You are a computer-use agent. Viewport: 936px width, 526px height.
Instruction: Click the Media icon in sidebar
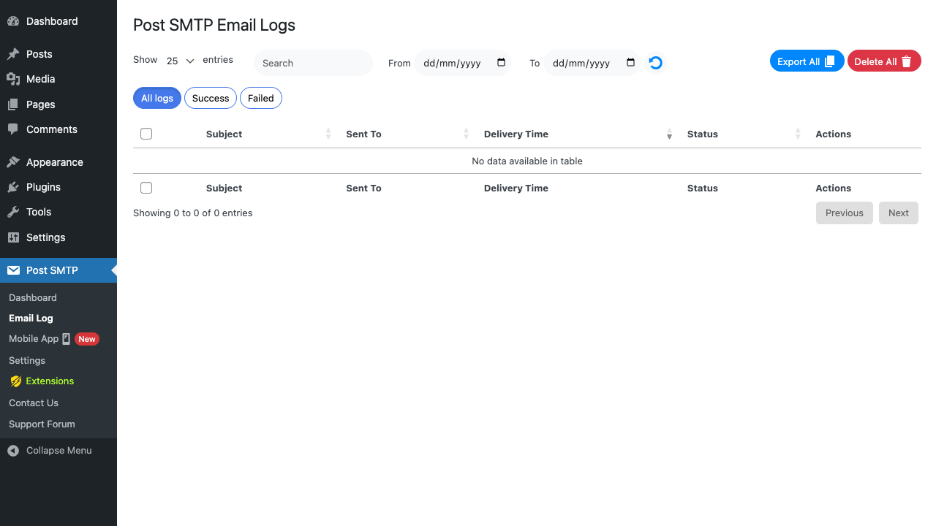point(13,79)
